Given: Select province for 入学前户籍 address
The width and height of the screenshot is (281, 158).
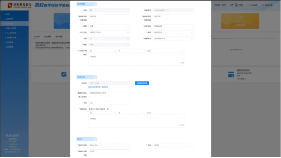Looking at the screenshot, I should pyautogui.click(x=102, y=51).
